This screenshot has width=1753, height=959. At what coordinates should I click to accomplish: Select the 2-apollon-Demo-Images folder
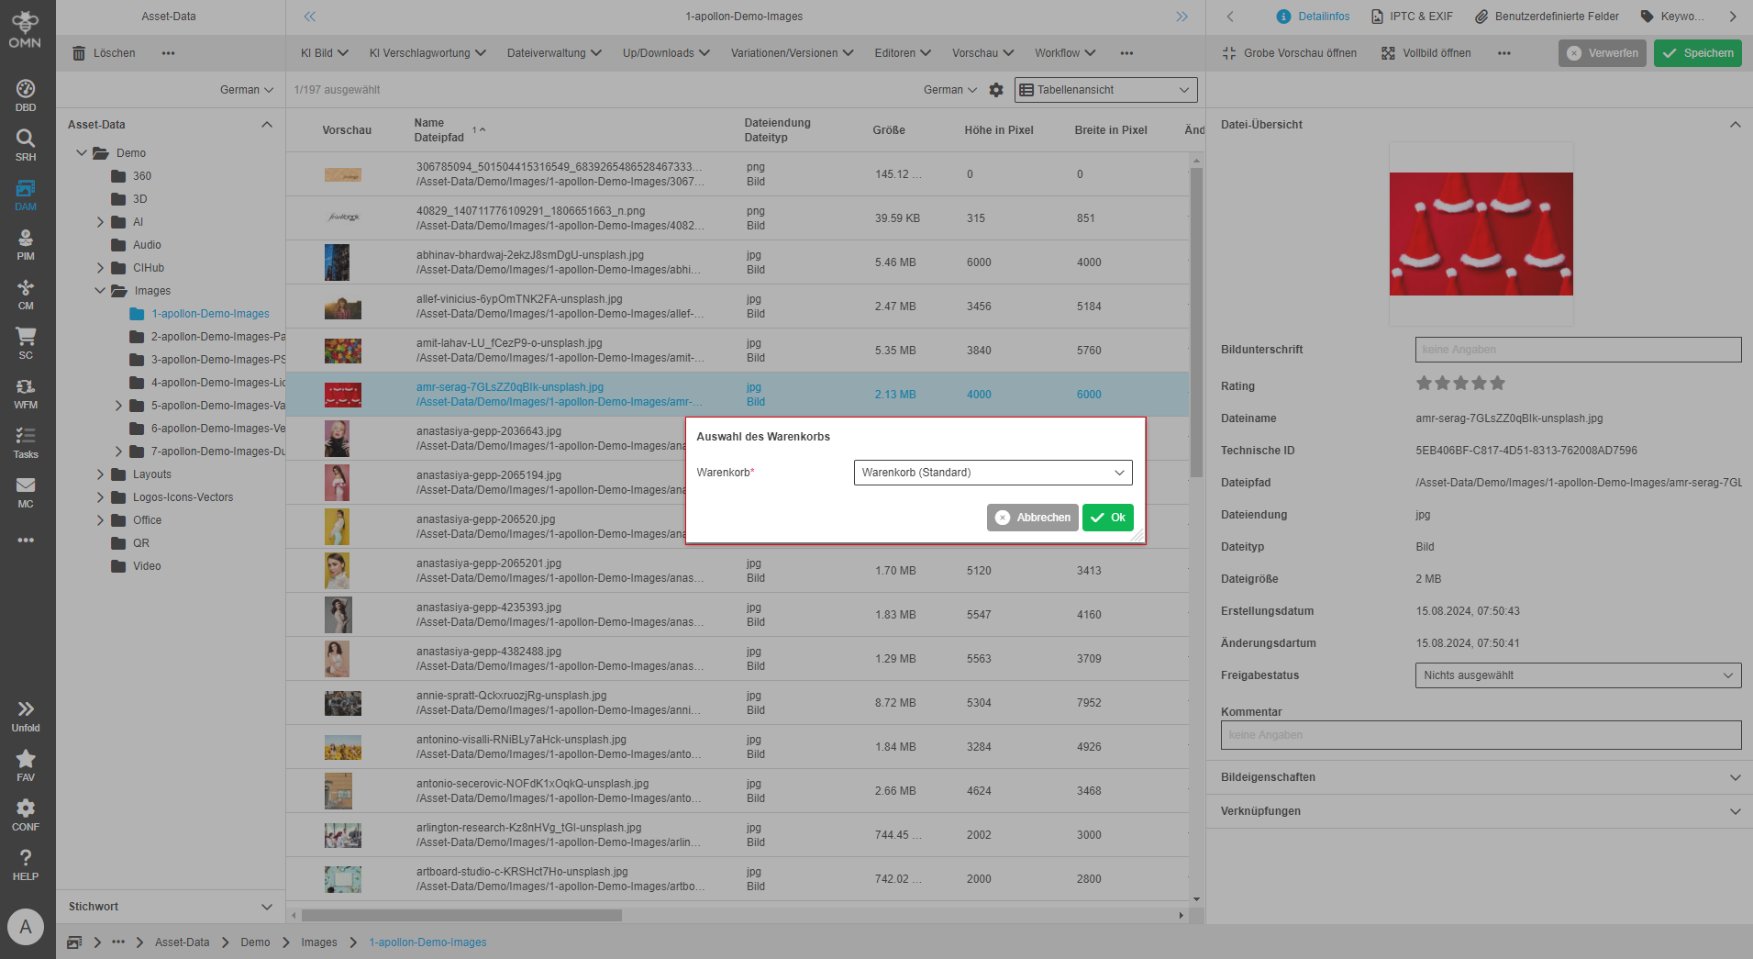click(217, 337)
